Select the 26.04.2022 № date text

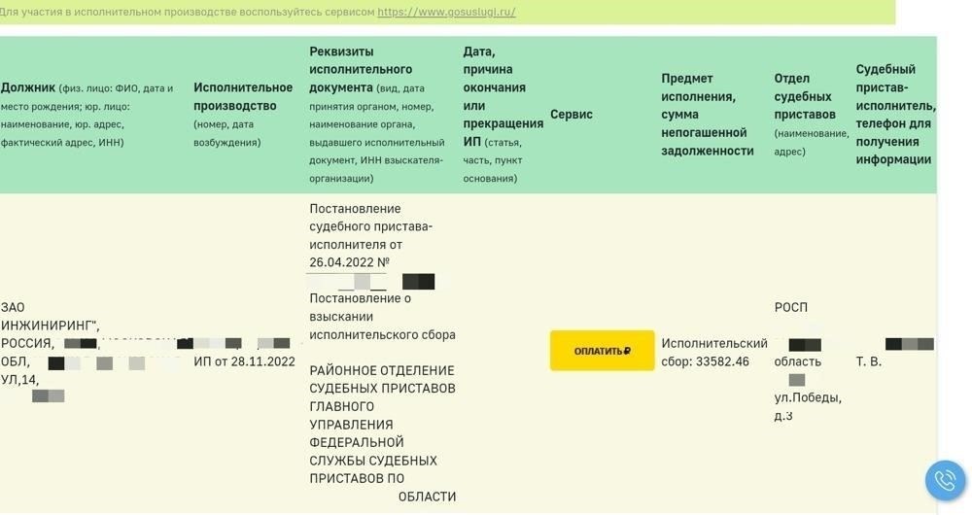(349, 262)
